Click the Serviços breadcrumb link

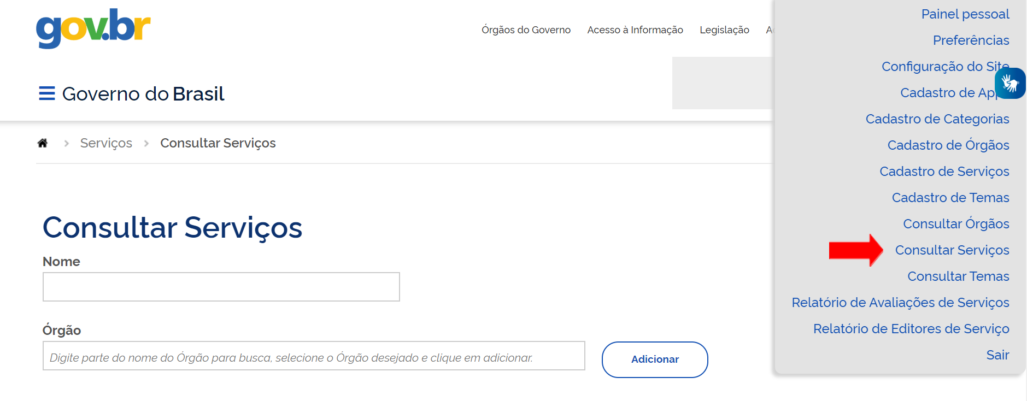click(x=106, y=143)
